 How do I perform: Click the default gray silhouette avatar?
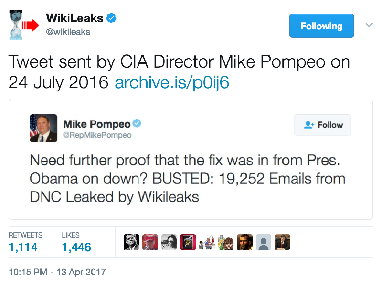[264, 242]
